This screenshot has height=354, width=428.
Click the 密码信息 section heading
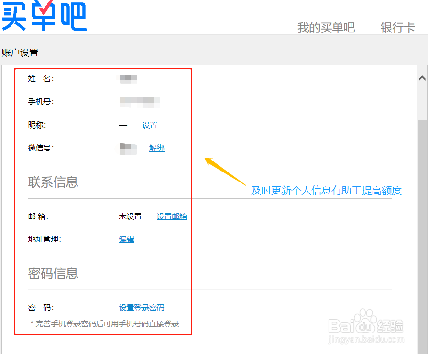pos(53,273)
